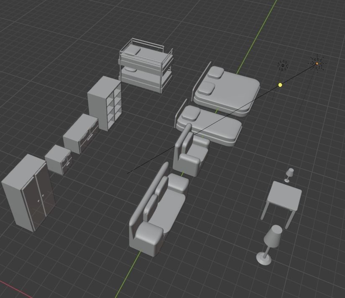Select the wide dresser with drawers
This screenshot has width=345, height=298.
click(81, 134)
